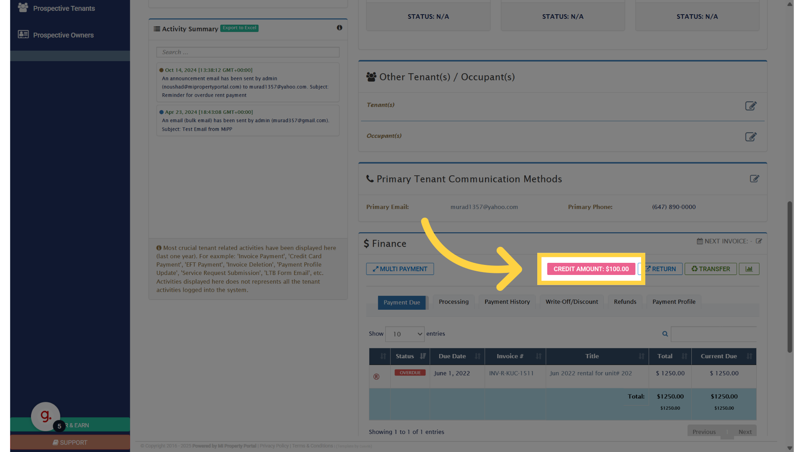804x452 pixels.
Task: Click the OVERDUE status badge
Action: (x=410, y=373)
